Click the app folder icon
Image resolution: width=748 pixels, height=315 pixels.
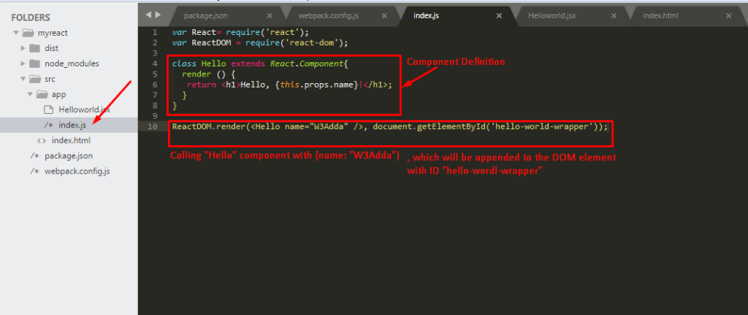43,94
